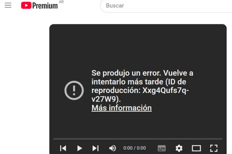Viewport: 232px width, 154px height.
Task: Mute the player volume
Action: point(112,148)
